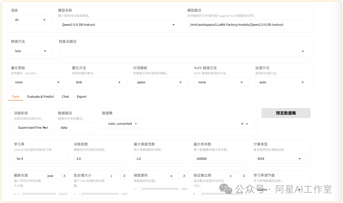This screenshot has height=203, width=343.
Task: Click the 学习率 field showing 5e-5
Action: coord(41,158)
